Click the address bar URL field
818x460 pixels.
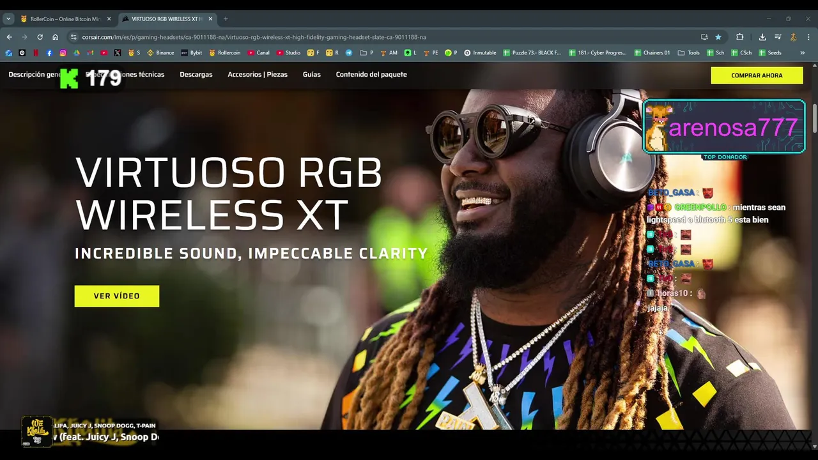383,37
